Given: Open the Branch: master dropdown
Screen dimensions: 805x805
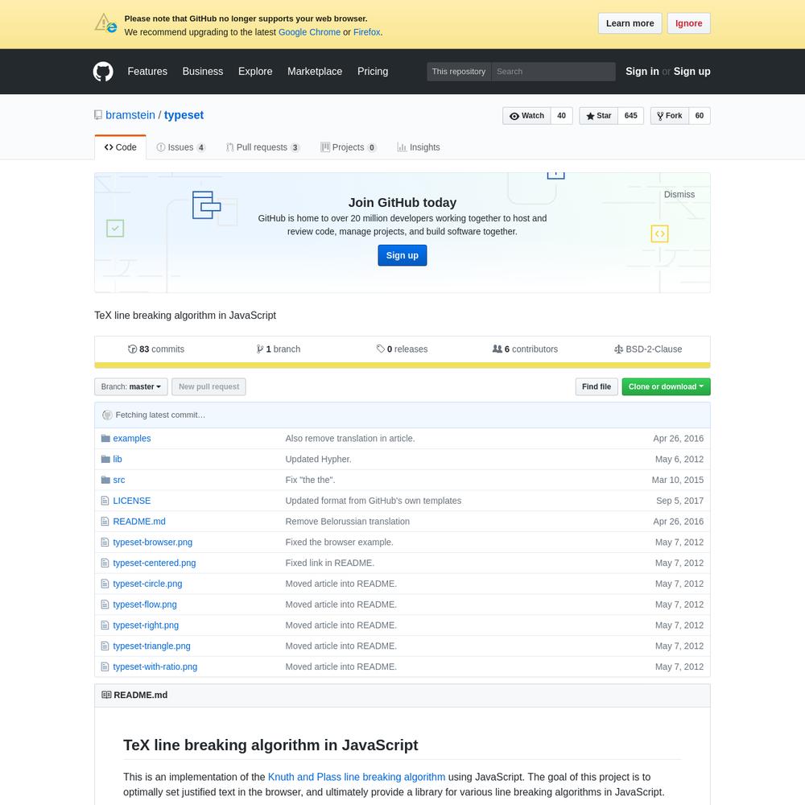Looking at the screenshot, I should tap(131, 386).
